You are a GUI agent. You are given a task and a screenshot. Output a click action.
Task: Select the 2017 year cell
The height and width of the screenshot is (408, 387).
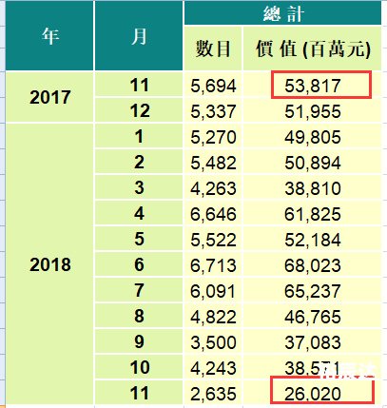49,97
